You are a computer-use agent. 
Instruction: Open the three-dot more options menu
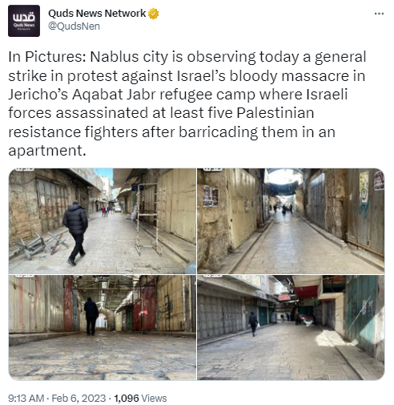point(379,14)
